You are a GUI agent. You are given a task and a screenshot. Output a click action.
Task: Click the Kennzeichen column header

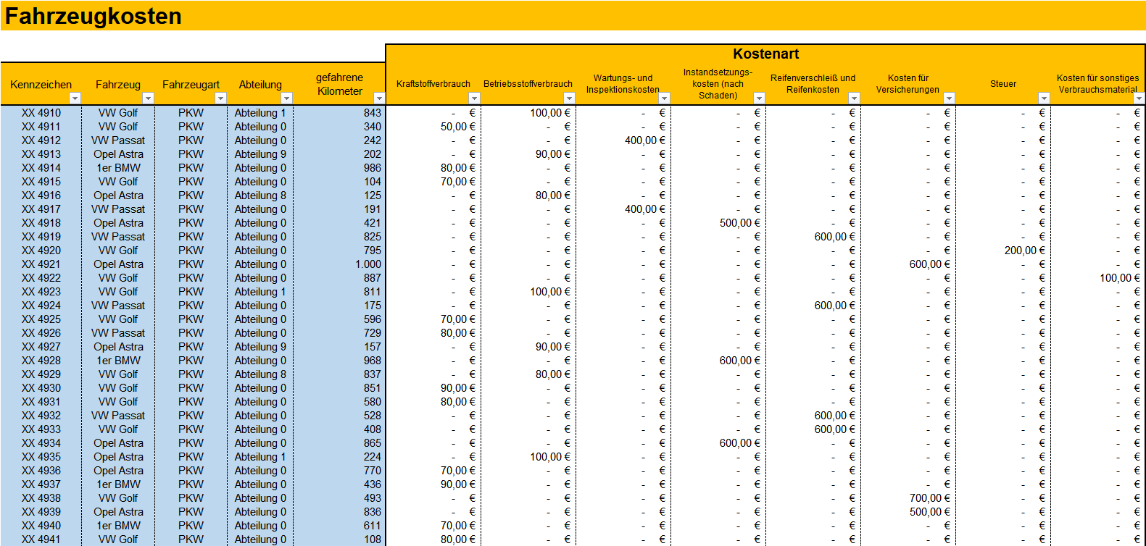(41, 84)
